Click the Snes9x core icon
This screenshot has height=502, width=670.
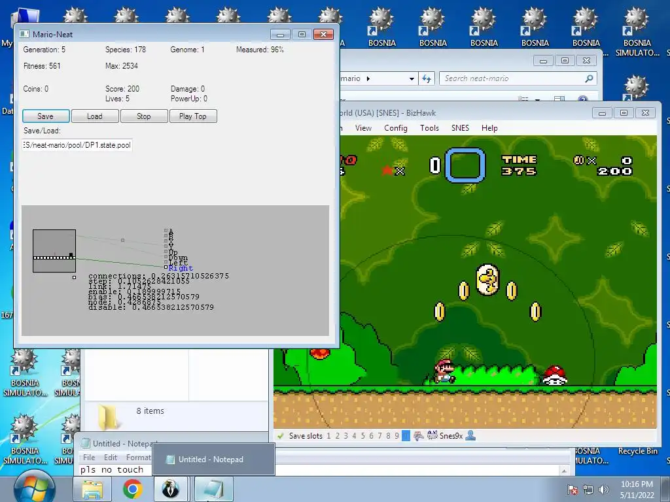(432, 436)
